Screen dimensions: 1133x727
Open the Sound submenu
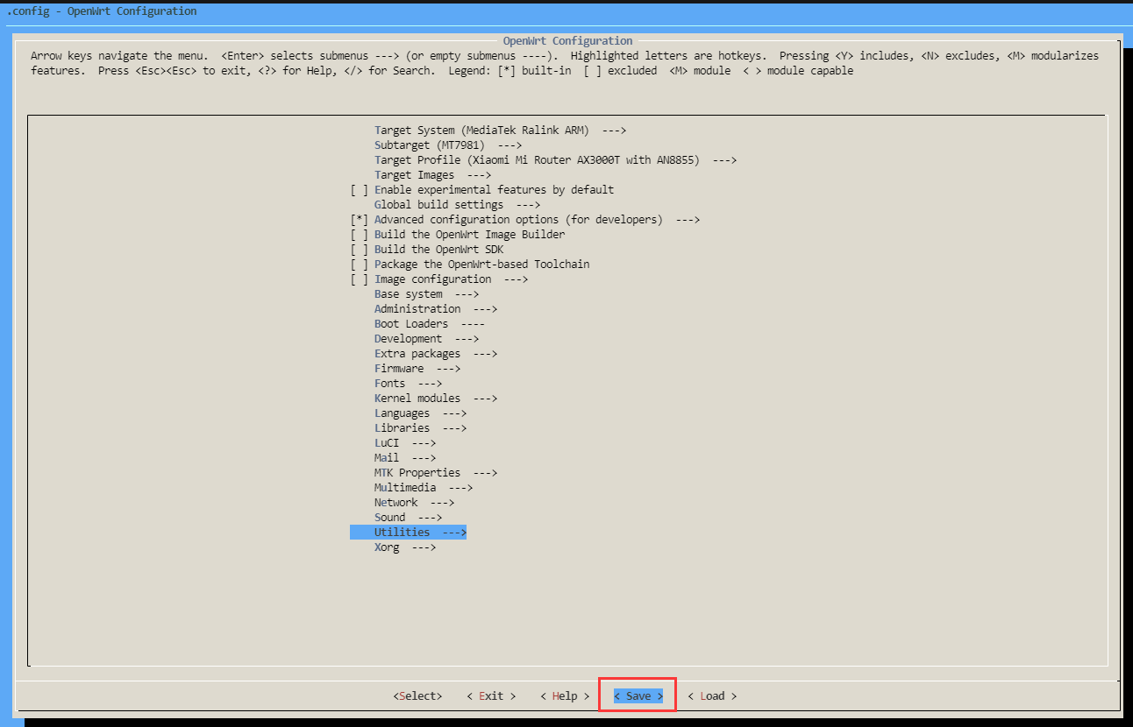tap(408, 518)
